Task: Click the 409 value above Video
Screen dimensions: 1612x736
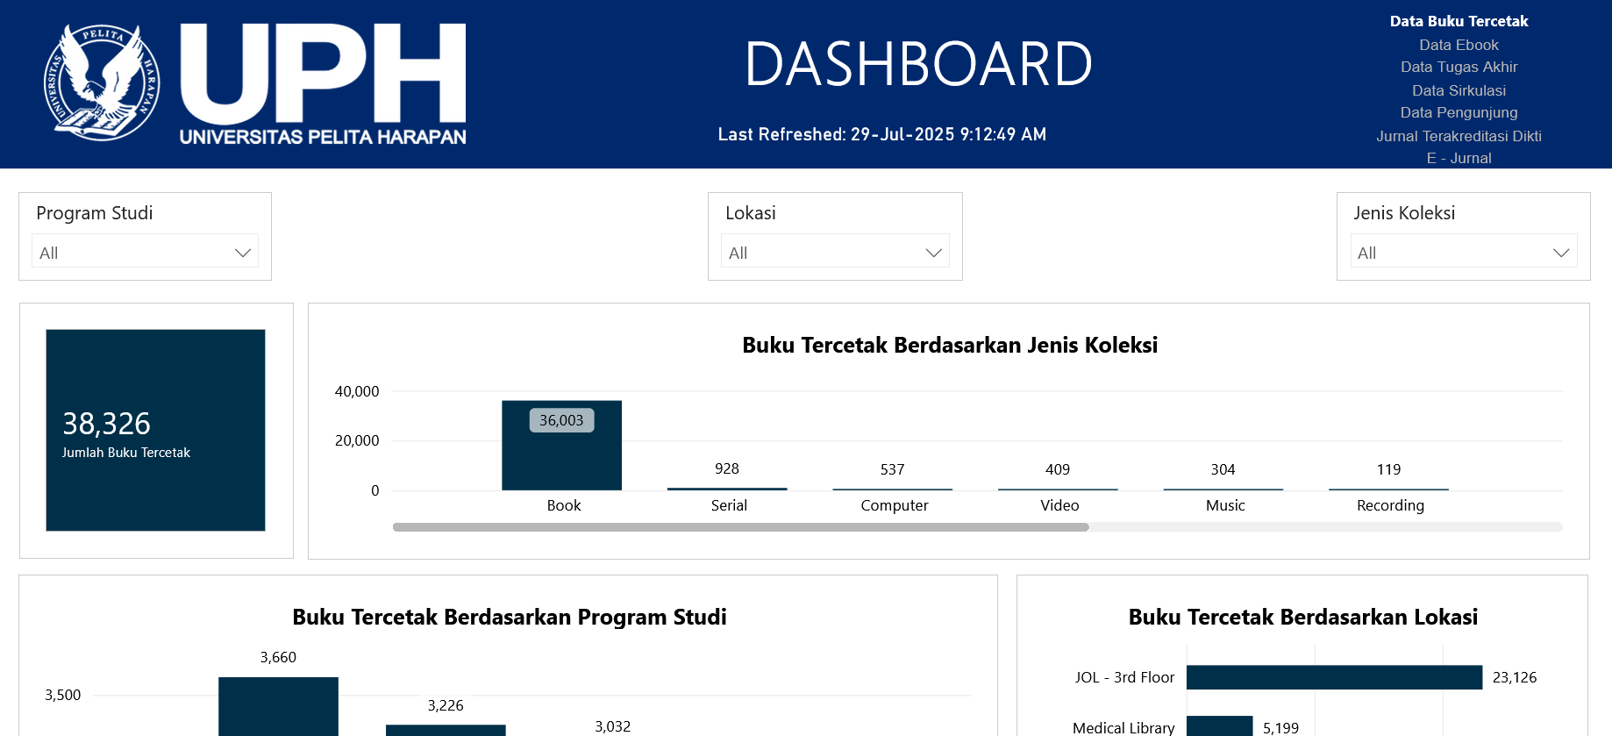Action: (x=1058, y=469)
